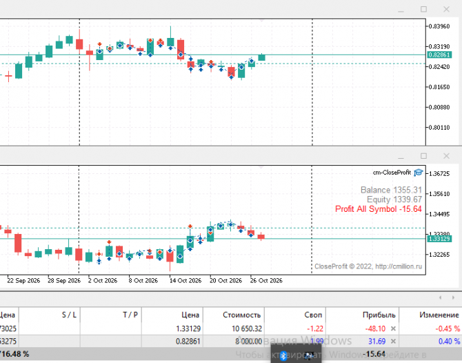
Task: Open the tray icon beside Bluetooth
Action: (x=308, y=355)
